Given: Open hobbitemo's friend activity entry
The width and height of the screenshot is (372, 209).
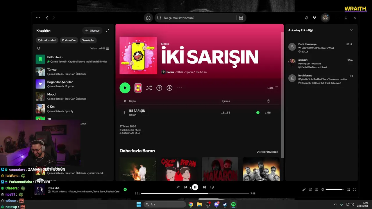Looking at the screenshot, I should coord(321,79).
